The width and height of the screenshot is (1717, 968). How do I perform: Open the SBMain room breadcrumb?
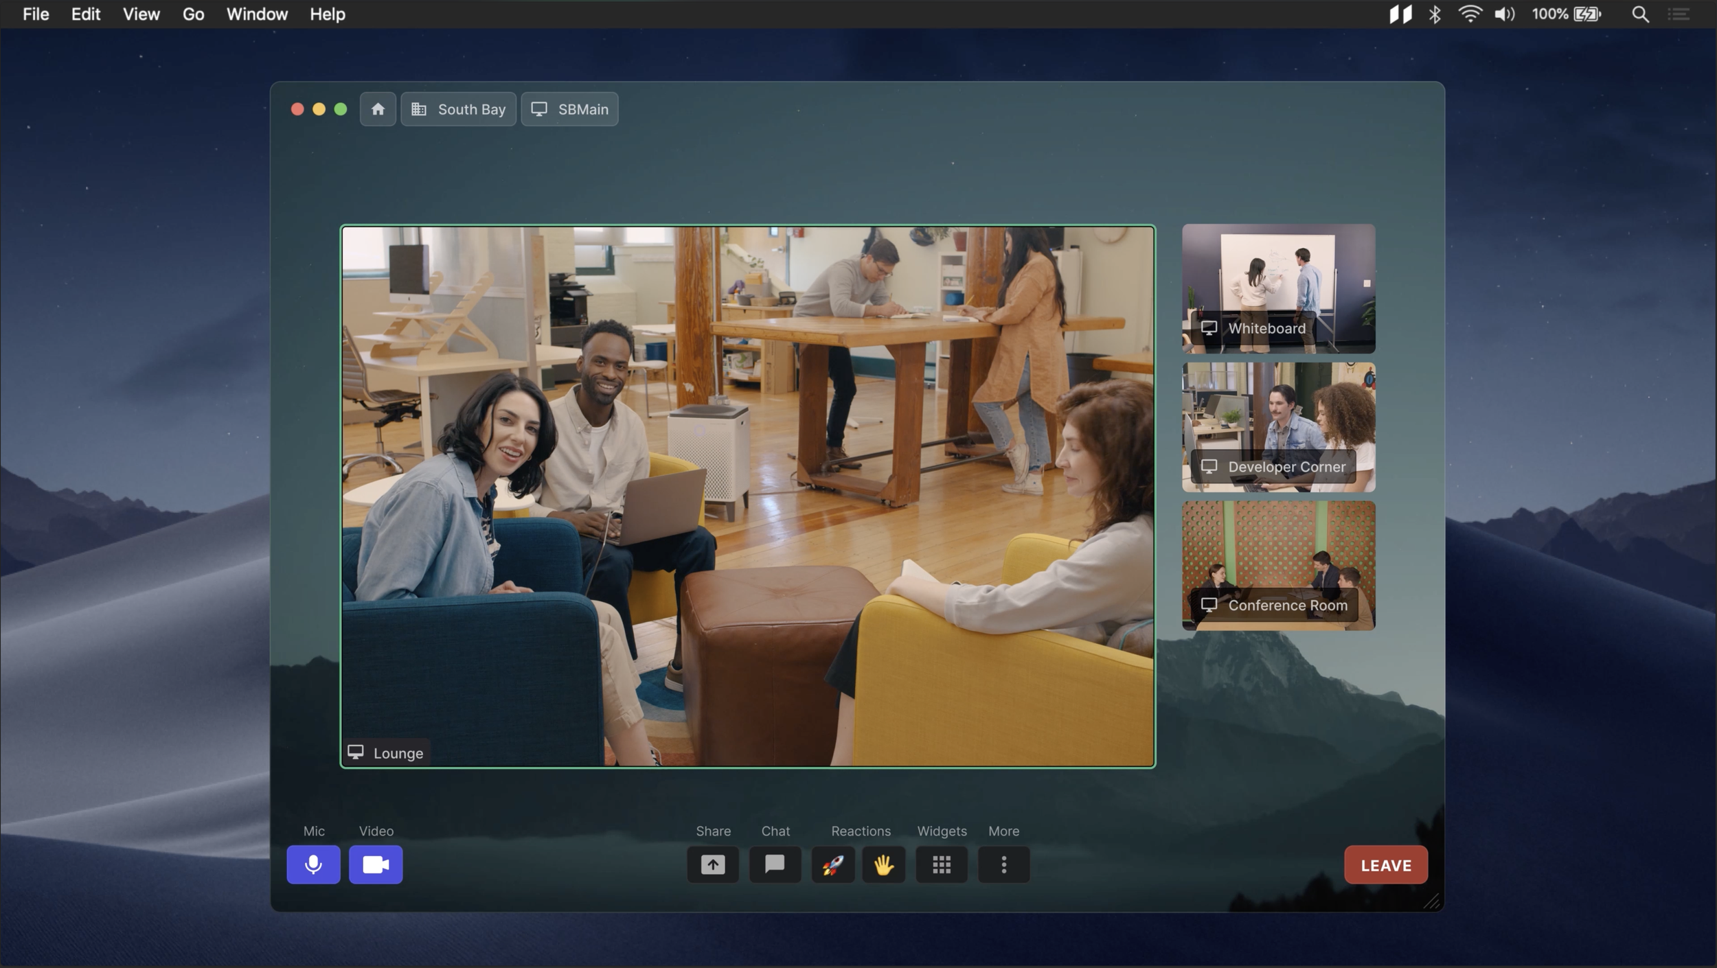[569, 109]
